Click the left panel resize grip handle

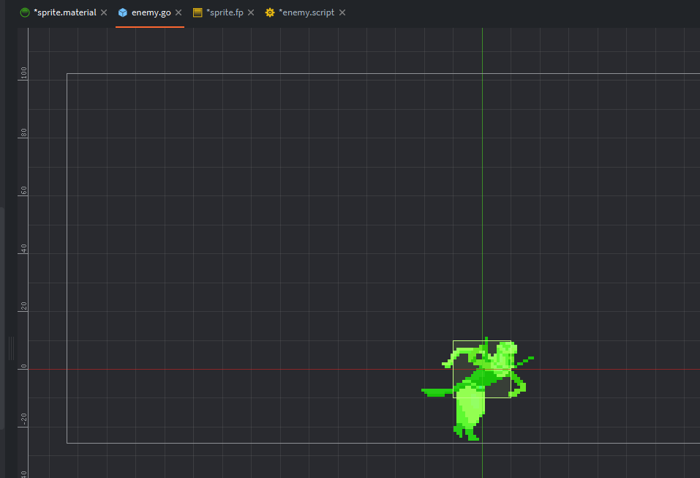click(x=11, y=348)
